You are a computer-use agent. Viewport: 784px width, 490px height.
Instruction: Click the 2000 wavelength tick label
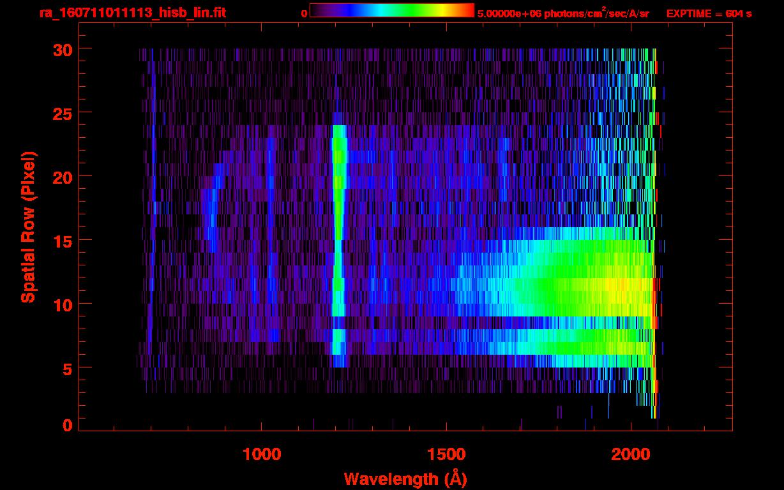click(x=631, y=454)
